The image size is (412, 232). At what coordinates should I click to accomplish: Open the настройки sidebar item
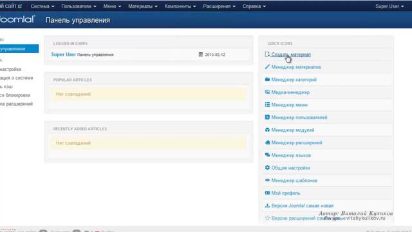(10, 69)
